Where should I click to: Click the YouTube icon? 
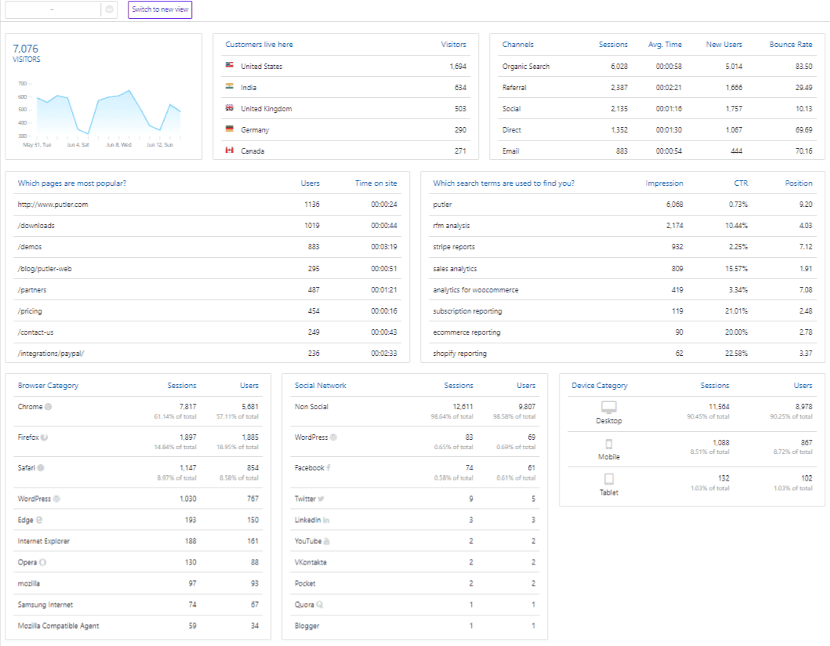pyautogui.click(x=327, y=541)
